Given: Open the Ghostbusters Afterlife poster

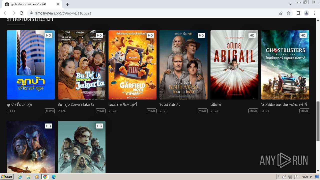Looking at the screenshot, I should (285, 65).
